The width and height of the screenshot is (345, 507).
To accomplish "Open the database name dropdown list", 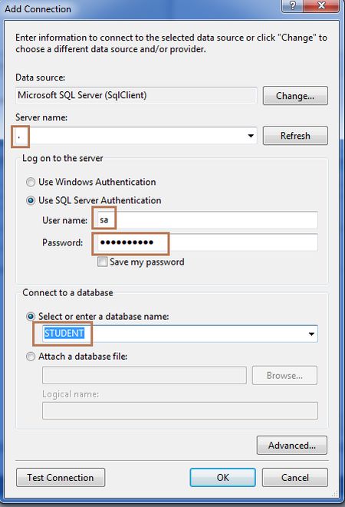I will 311,334.
